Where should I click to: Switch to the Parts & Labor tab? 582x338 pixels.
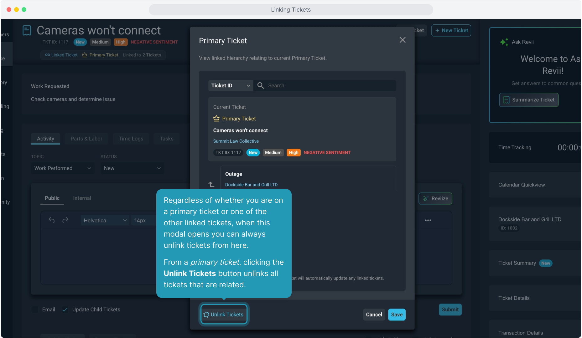[86, 139]
